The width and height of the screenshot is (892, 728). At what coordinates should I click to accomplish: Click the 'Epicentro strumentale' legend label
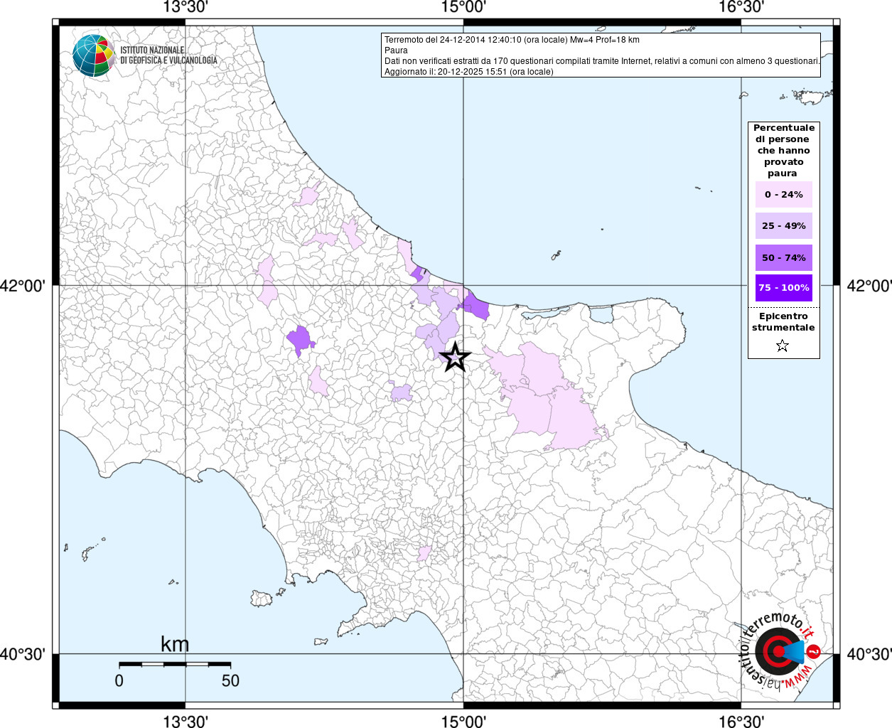click(x=783, y=322)
